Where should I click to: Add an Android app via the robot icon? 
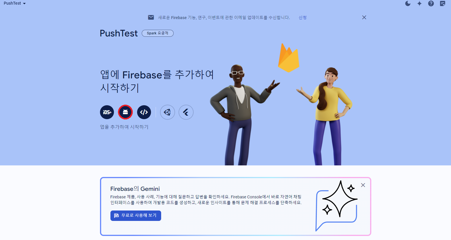pos(125,112)
